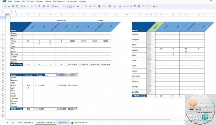Click the cell with value 69200
The image size is (216, 125).
(73, 41)
